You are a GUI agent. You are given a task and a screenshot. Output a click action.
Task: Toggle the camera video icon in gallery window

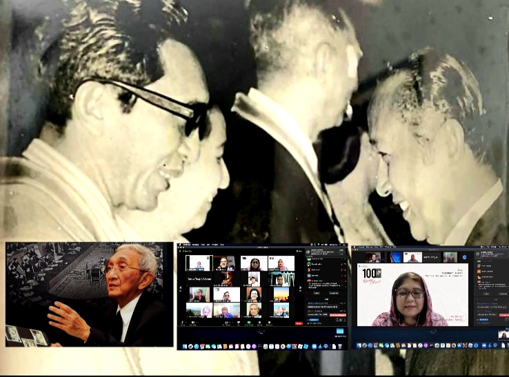click(x=193, y=322)
